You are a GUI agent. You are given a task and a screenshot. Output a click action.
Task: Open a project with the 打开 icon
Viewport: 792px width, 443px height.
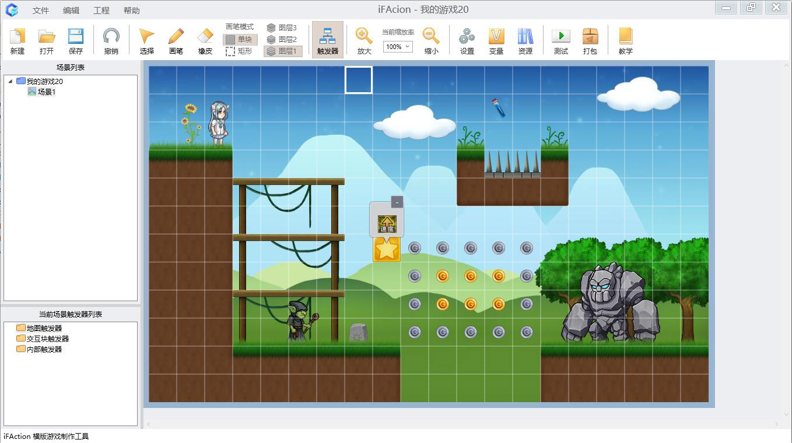[x=47, y=40]
